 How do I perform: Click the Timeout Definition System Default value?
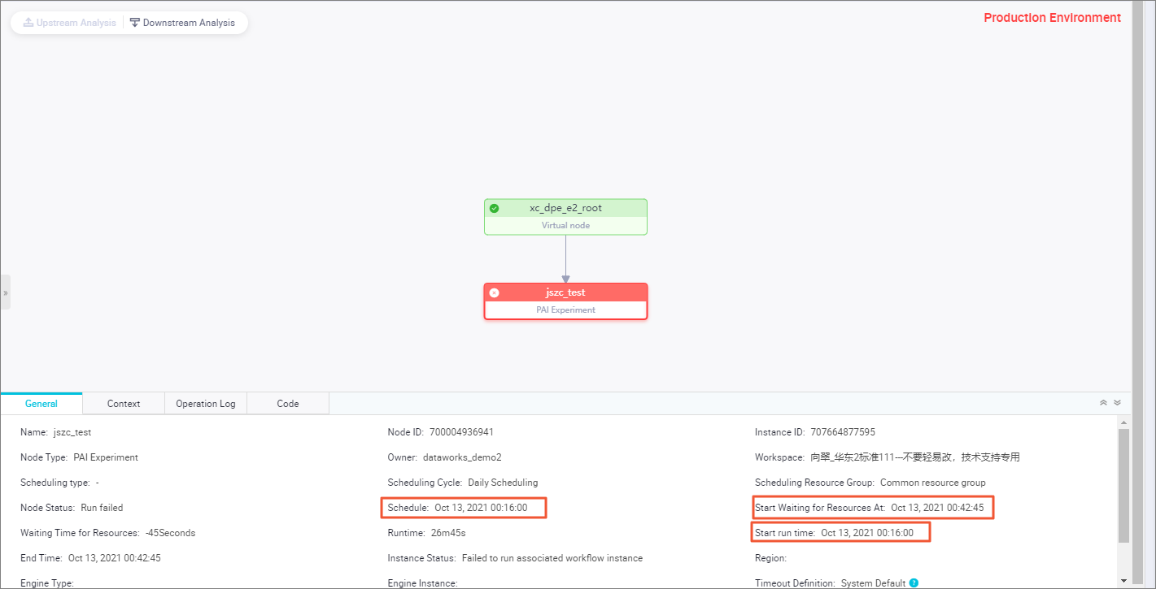873,583
